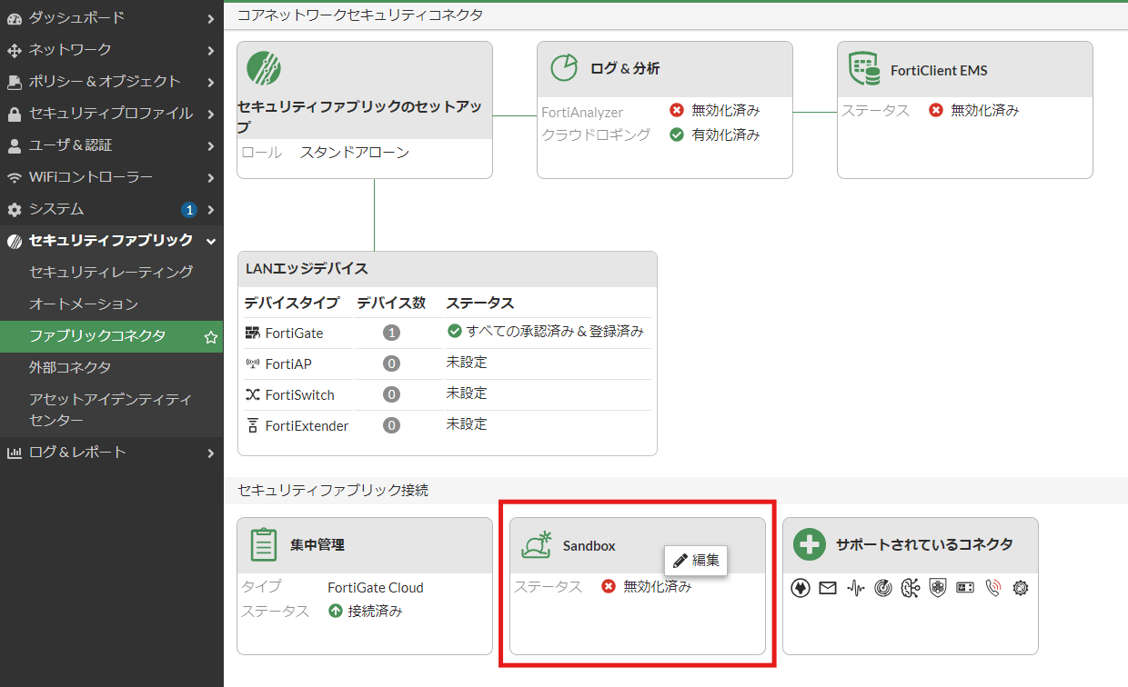Select Fabric Connectors menu item
The width and height of the screenshot is (1128, 687).
click(111, 335)
